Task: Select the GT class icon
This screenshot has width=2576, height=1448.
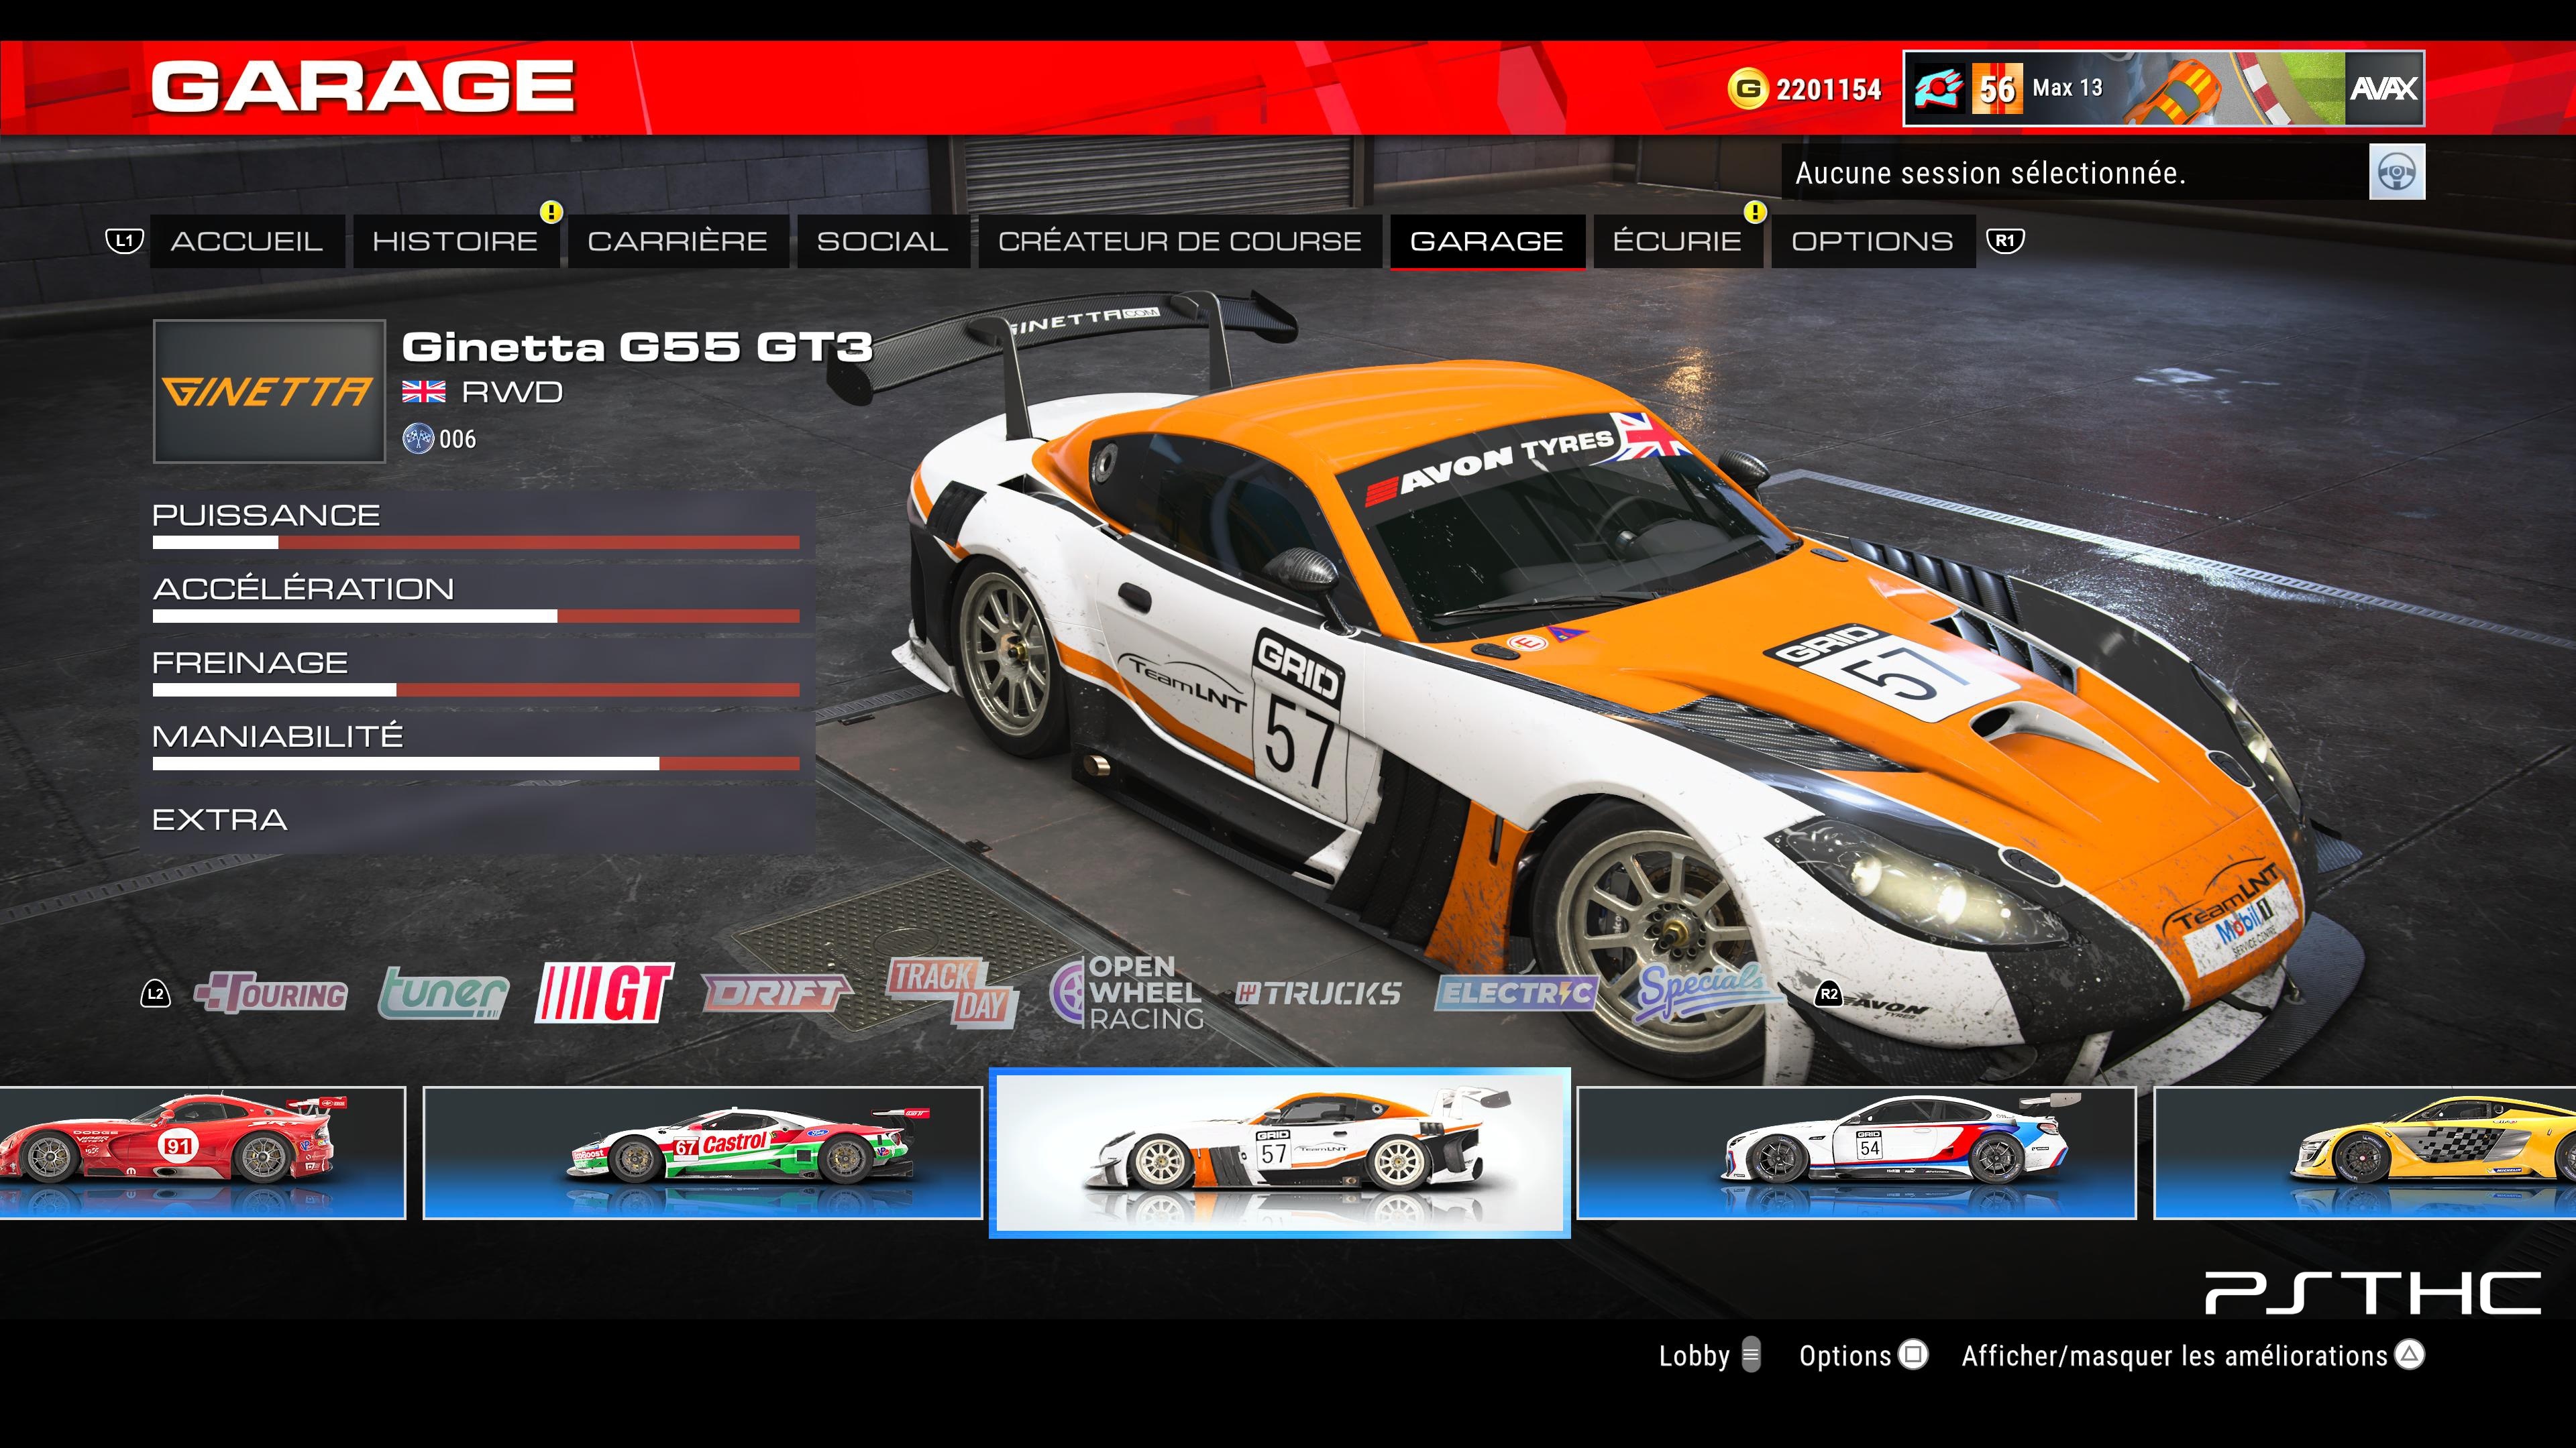Action: click(x=604, y=993)
